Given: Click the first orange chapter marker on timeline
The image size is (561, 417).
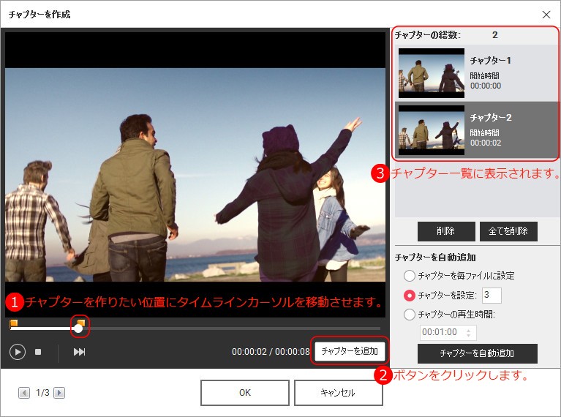Looking at the screenshot, I should click(x=14, y=323).
